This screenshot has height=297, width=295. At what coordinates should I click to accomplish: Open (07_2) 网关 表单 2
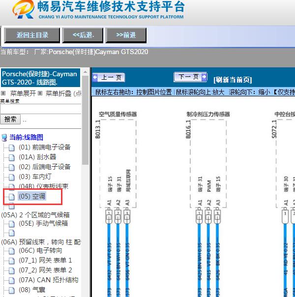point(45,270)
